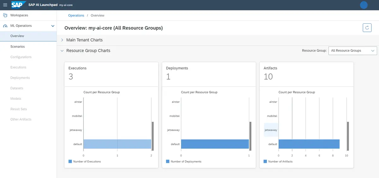Screen dimensions: 379x178
Task: Open the hamburger navigation menu
Action: pos(5,5)
